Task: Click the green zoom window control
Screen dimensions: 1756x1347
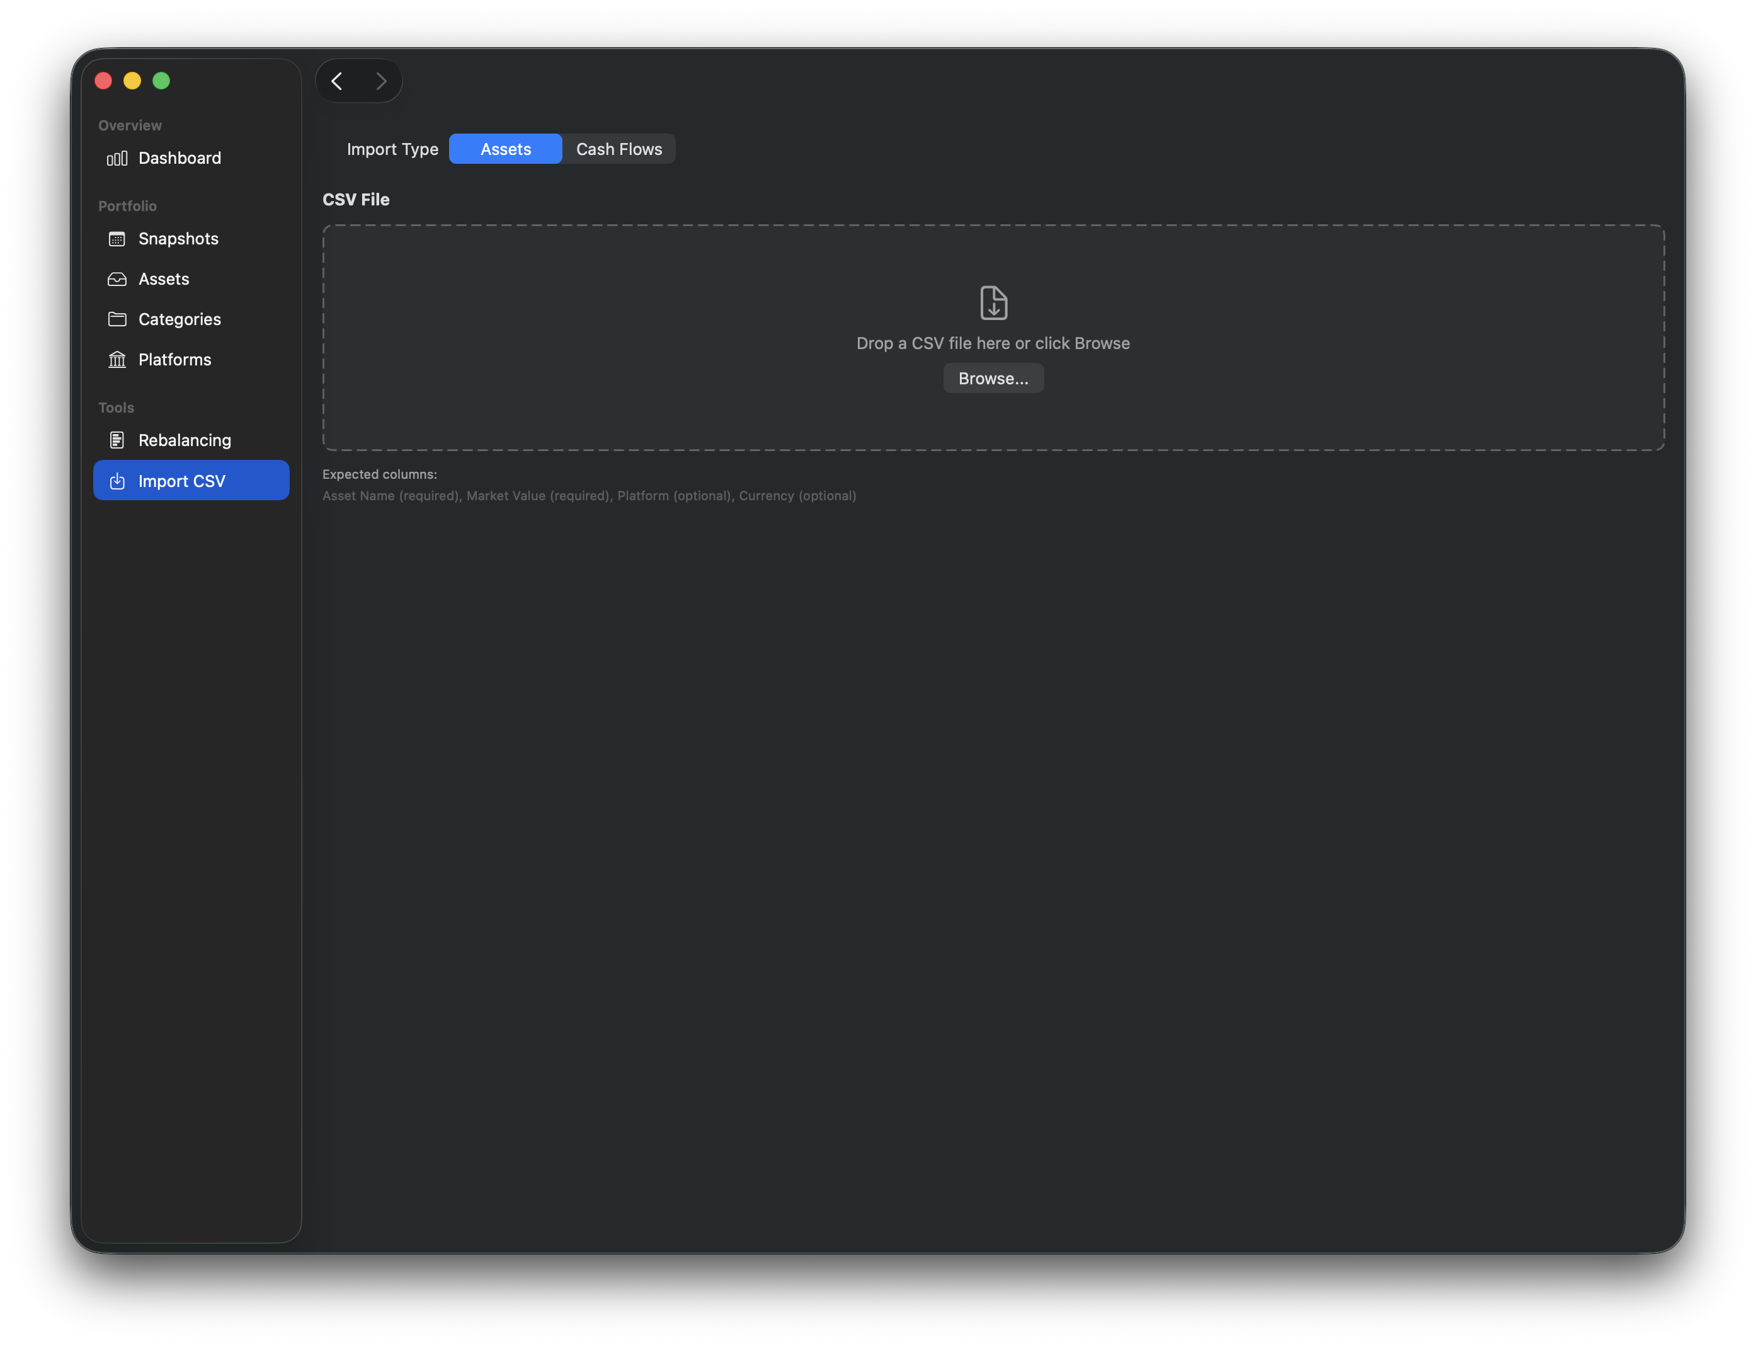Action: click(160, 80)
